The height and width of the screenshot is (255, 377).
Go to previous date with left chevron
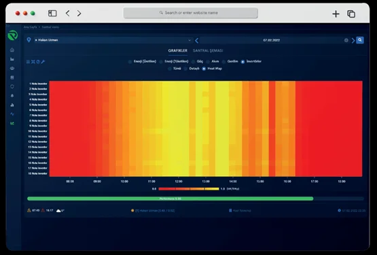coord(197,40)
